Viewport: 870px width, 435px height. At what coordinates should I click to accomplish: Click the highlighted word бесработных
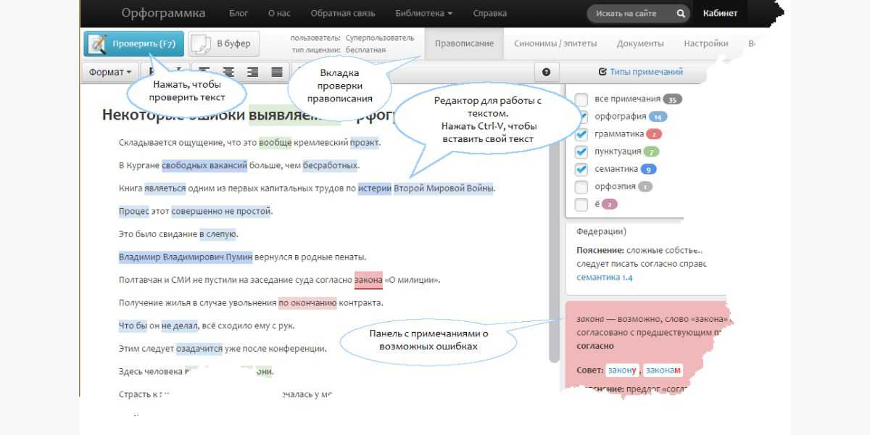click(331, 165)
